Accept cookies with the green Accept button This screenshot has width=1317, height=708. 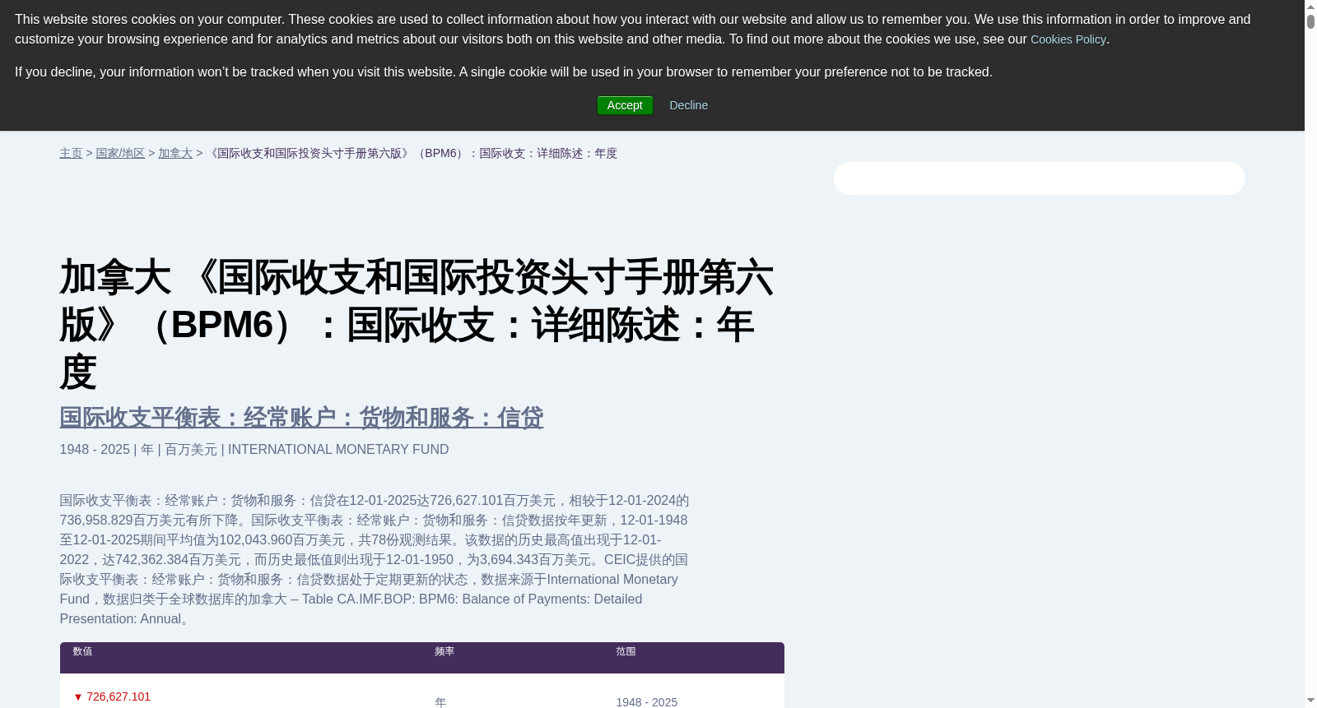625,105
